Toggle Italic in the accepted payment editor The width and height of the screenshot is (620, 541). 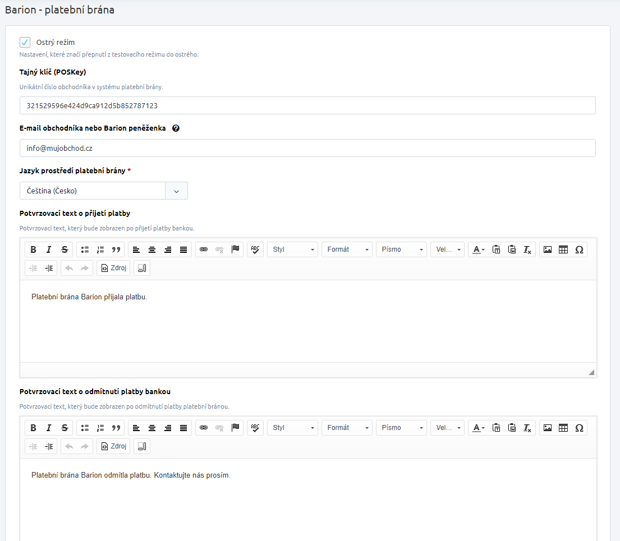click(49, 249)
